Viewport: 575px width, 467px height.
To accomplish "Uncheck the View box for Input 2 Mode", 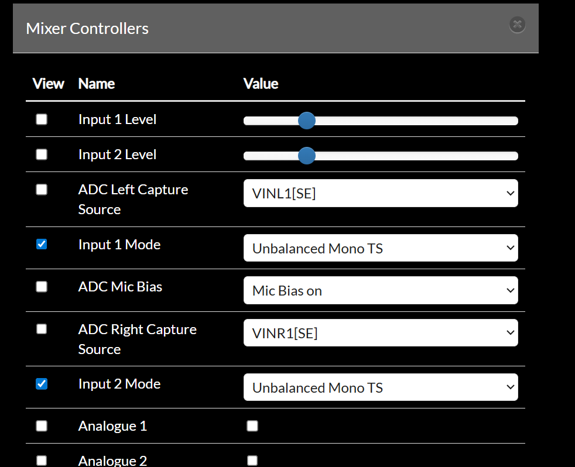I will [x=42, y=384].
